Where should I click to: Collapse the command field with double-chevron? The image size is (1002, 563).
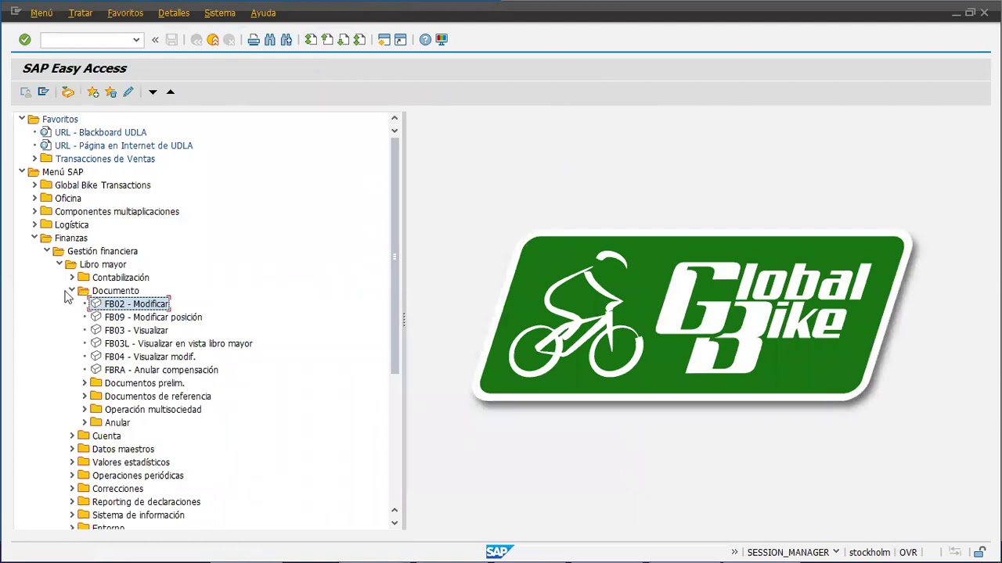(x=155, y=40)
